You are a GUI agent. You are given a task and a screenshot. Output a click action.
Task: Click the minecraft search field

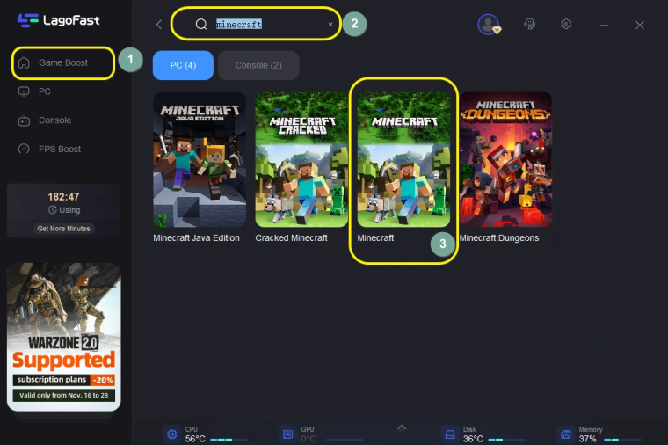pyautogui.click(x=256, y=25)
